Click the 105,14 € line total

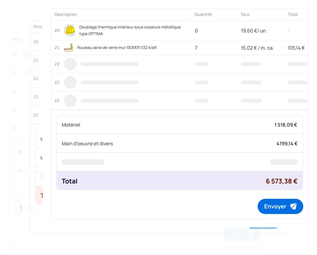tap(296, 48)
